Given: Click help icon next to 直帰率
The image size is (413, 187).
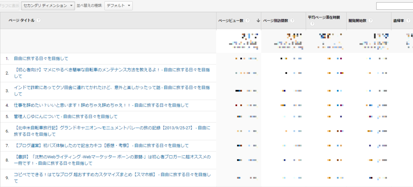Looking at the screenshot, I should [x=408, y=21].
